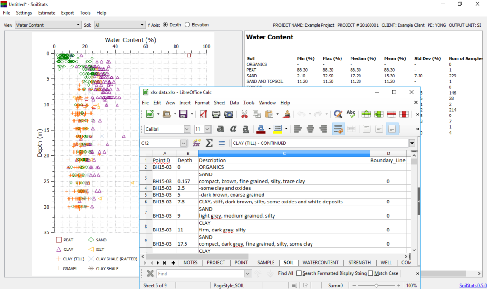Jump to the last sheet tab arrow
Viewport: 487px width, 289px height.
165,263
